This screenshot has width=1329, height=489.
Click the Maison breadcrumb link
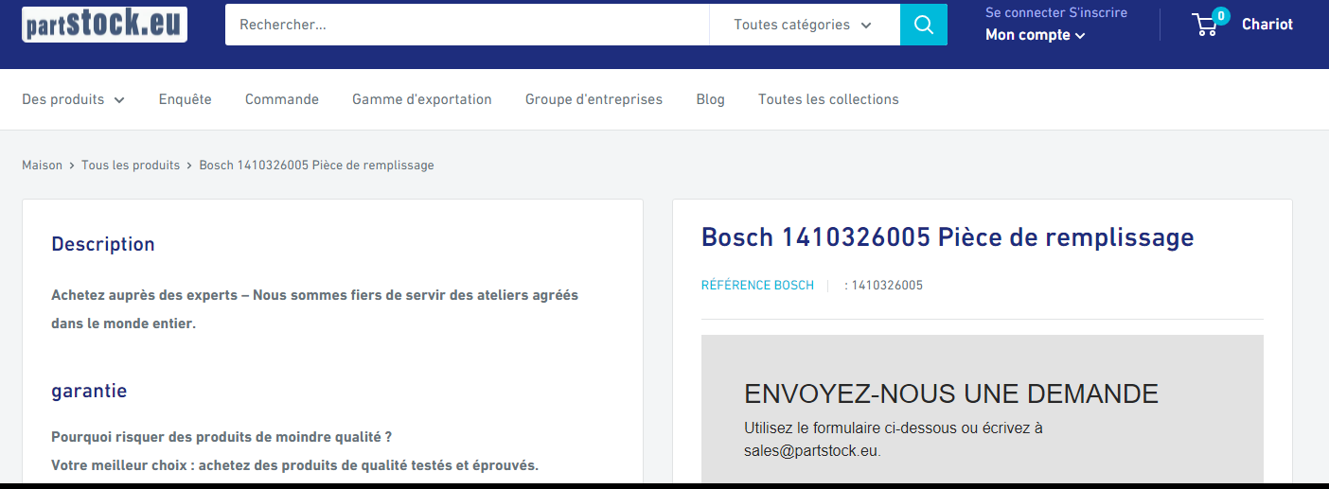(x=42, y=166)
